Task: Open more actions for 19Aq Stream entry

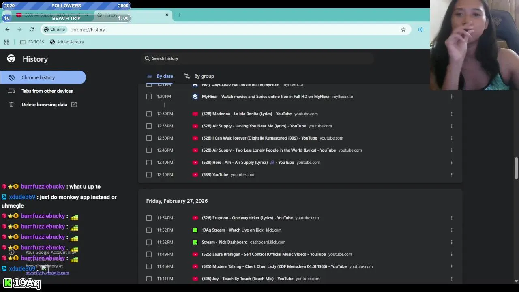Action: click(451, 230)
